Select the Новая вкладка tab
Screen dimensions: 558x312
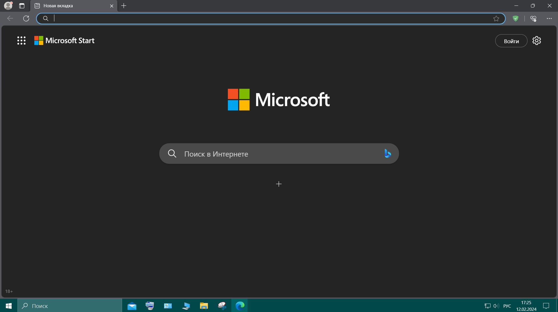tap(74, 6)
